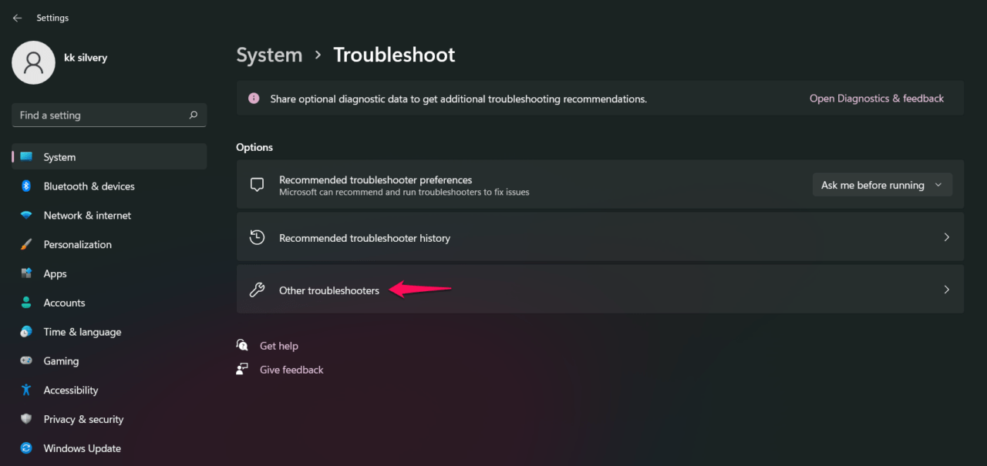Click the Gaming controller icon

[x=26, y=361]
